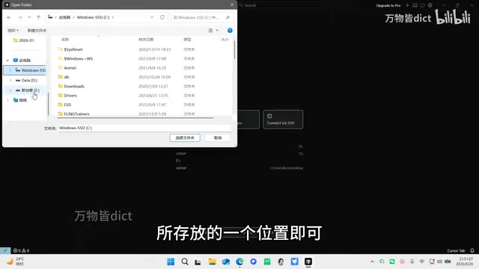Click the file list vertical scrollbar
The image size is (479, 269).
point(234,50)
